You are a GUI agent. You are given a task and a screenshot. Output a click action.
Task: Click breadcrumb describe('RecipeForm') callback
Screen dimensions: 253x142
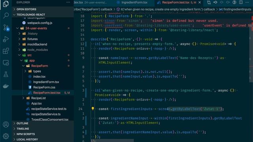(x=93, y=9)
